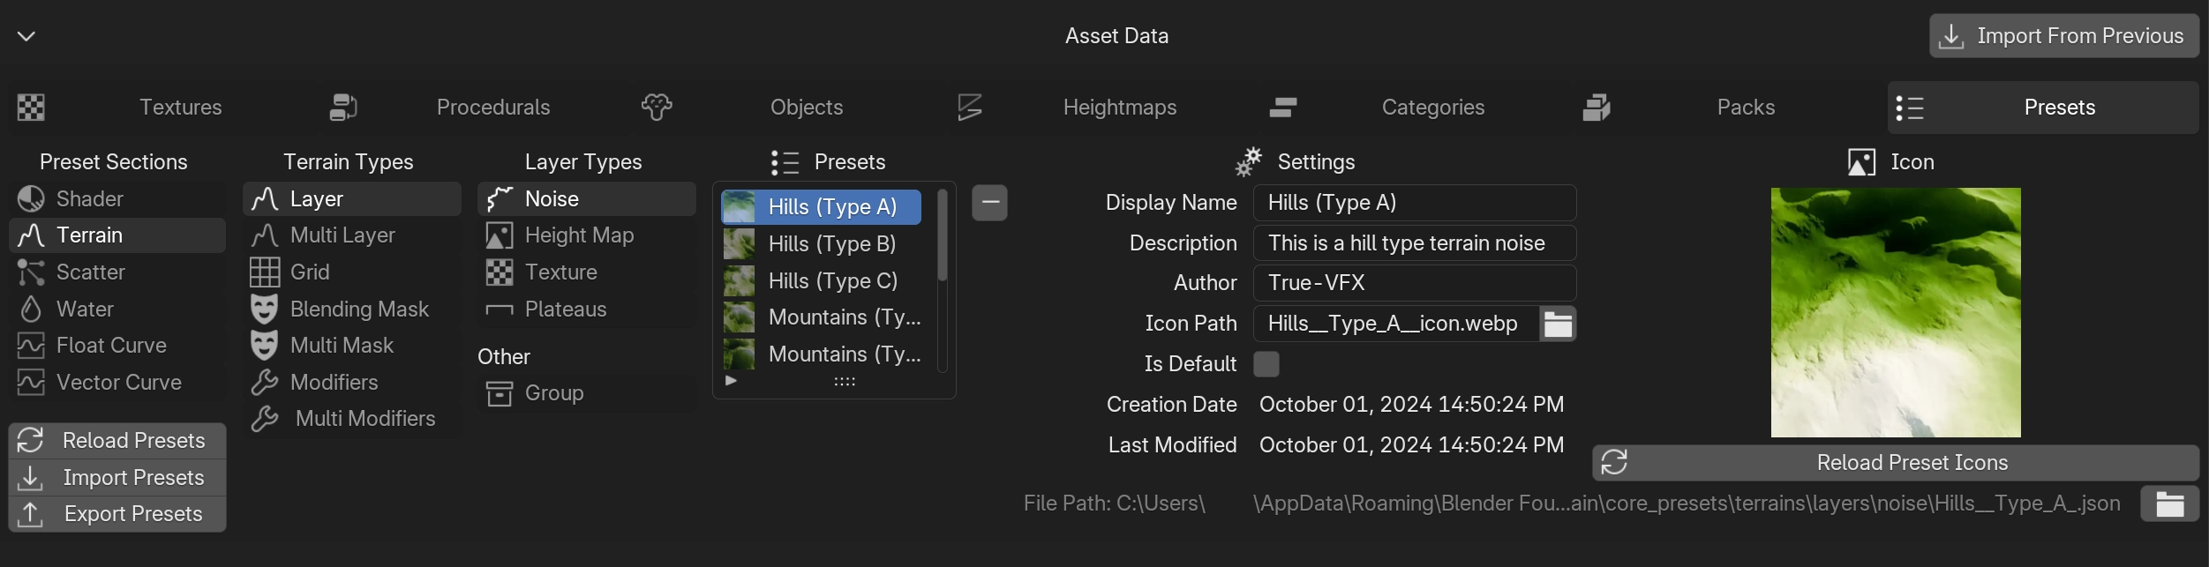Browse for icon path folder
The width and height of the screenshot is (2209, 567).
tap(1558, 324)
